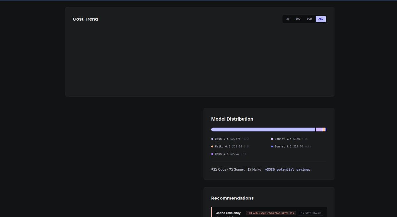Click the 92% Opus summary text
Image resolution: width=397 pixels, height=217 pixels.
tap(219, 169)
